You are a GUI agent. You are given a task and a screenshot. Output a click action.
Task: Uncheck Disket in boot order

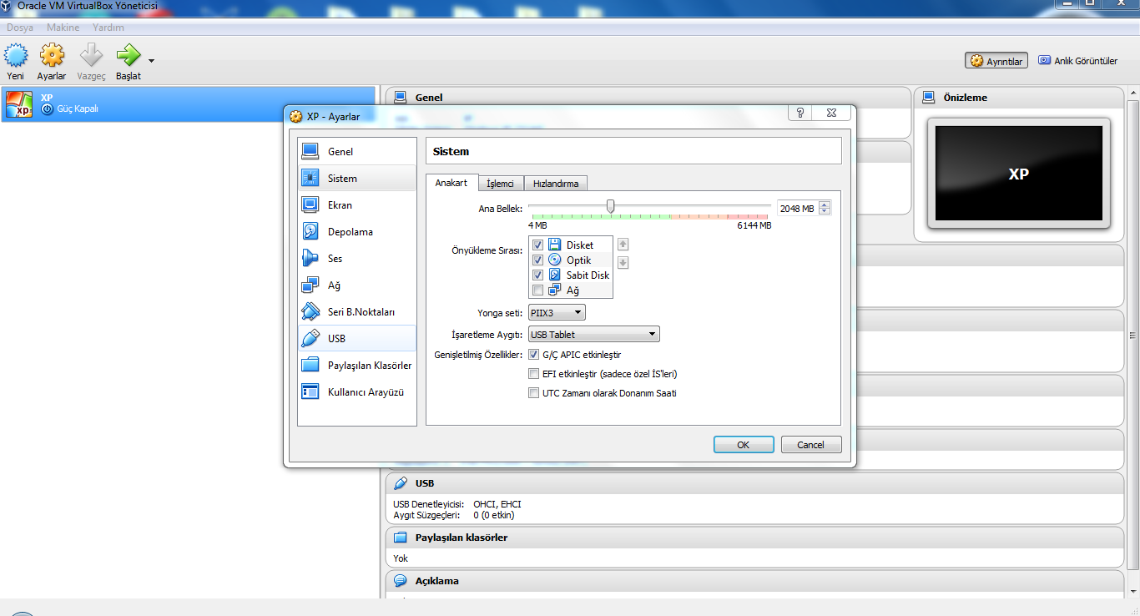[x=537, y=245]
